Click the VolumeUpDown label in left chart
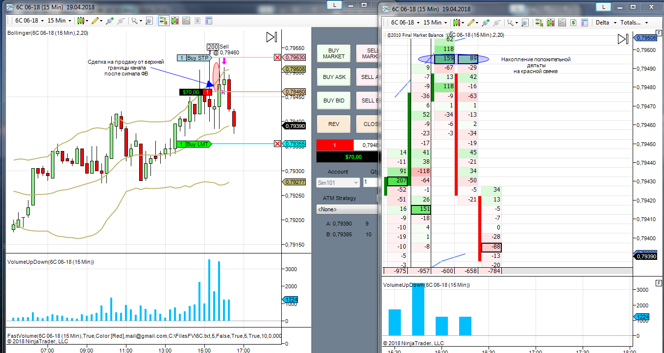 pos(50,262)
